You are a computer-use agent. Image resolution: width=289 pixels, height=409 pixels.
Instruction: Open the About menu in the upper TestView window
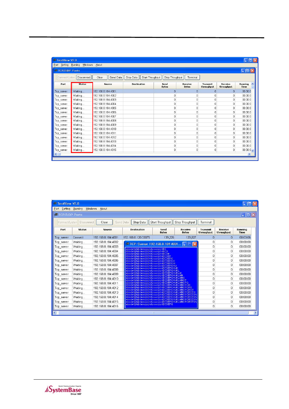click(99, 65)
